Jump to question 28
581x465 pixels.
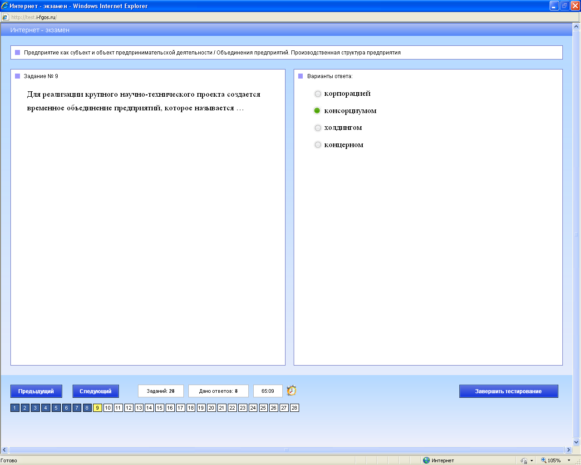(x=294, y=408)
